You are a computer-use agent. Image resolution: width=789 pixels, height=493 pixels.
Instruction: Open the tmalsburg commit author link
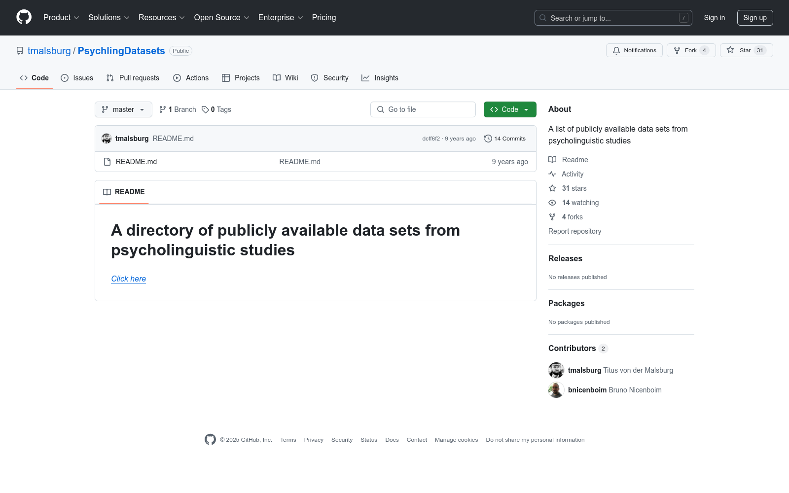(x=132, y=139)
